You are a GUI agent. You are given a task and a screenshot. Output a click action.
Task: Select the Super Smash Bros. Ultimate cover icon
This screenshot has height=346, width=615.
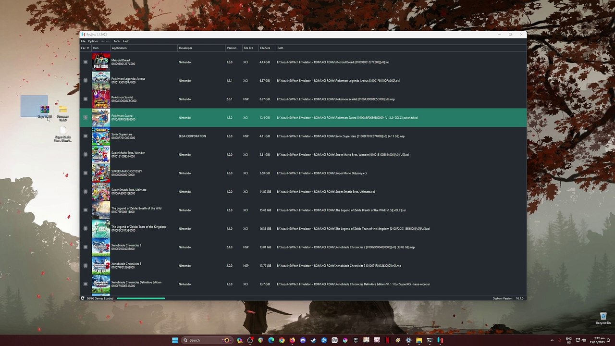pos(101,192)
